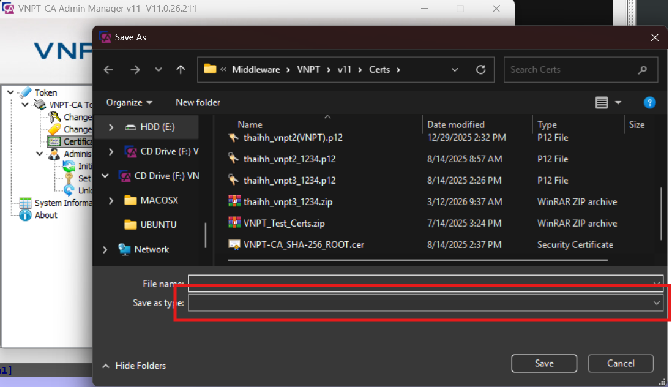The height and width of the screenshot is (387, 672).
Task: Collapse Administrator node in Admin Manager tree
Action: [x=39, y=154]
